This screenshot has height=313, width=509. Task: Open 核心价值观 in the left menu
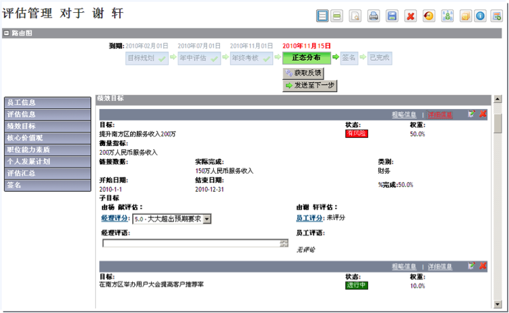[x=47, y=138]
